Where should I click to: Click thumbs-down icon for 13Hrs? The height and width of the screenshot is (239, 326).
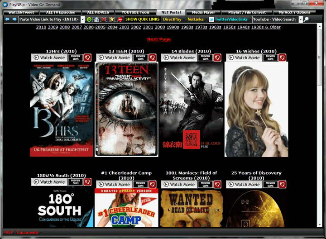[x=87, y=57]
